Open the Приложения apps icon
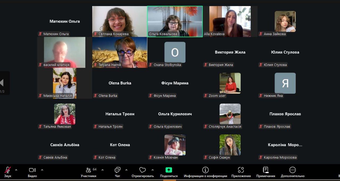This screenshot has height=181, width=340. pos(241,170)
